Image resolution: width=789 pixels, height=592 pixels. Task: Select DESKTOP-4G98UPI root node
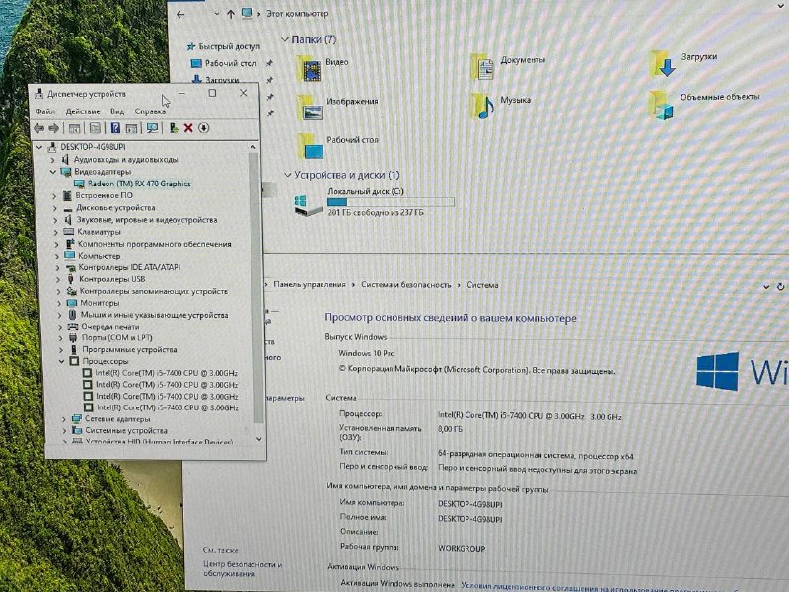(x=93, y=147)
